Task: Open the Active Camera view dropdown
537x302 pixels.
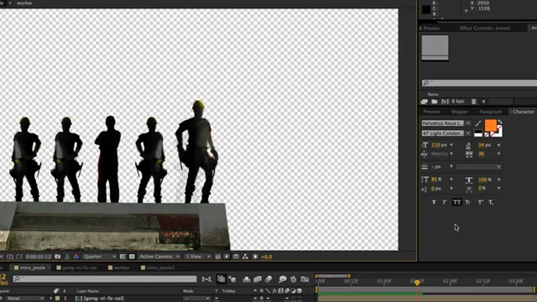Action: [x=159, y=257]
